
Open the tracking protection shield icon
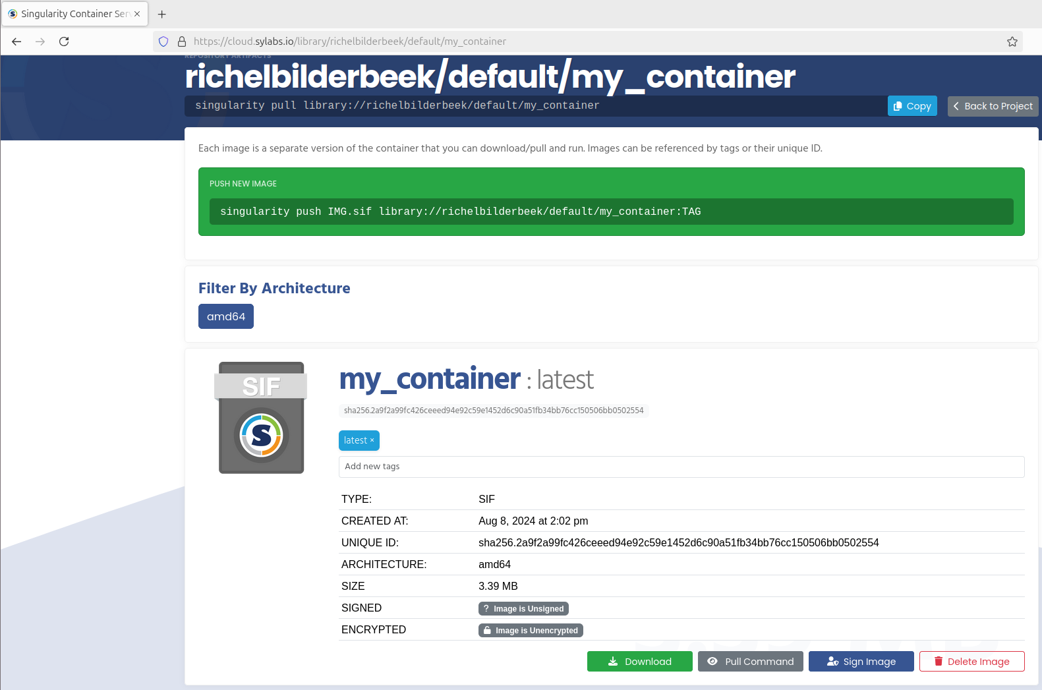163,42
